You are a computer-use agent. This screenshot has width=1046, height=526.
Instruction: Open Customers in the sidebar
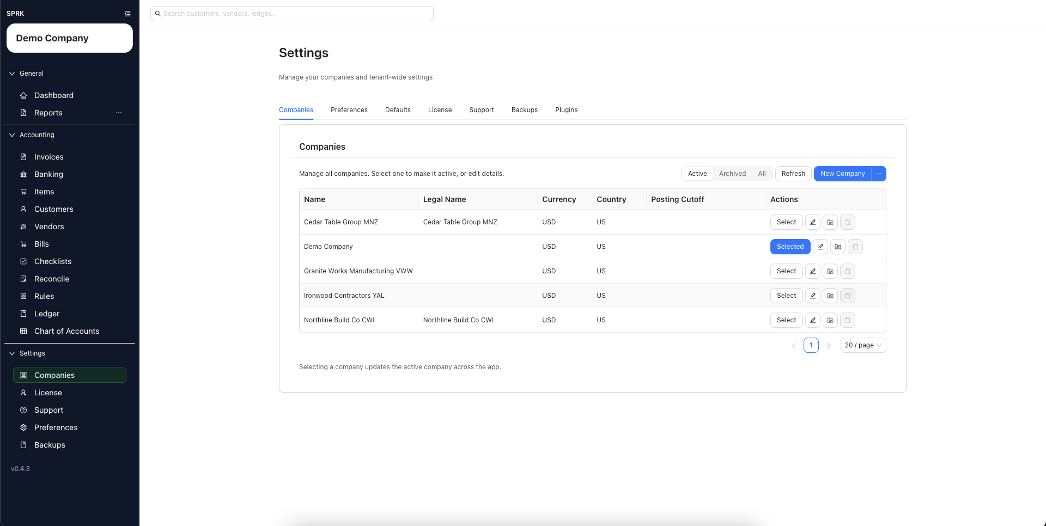click(70, 209)
